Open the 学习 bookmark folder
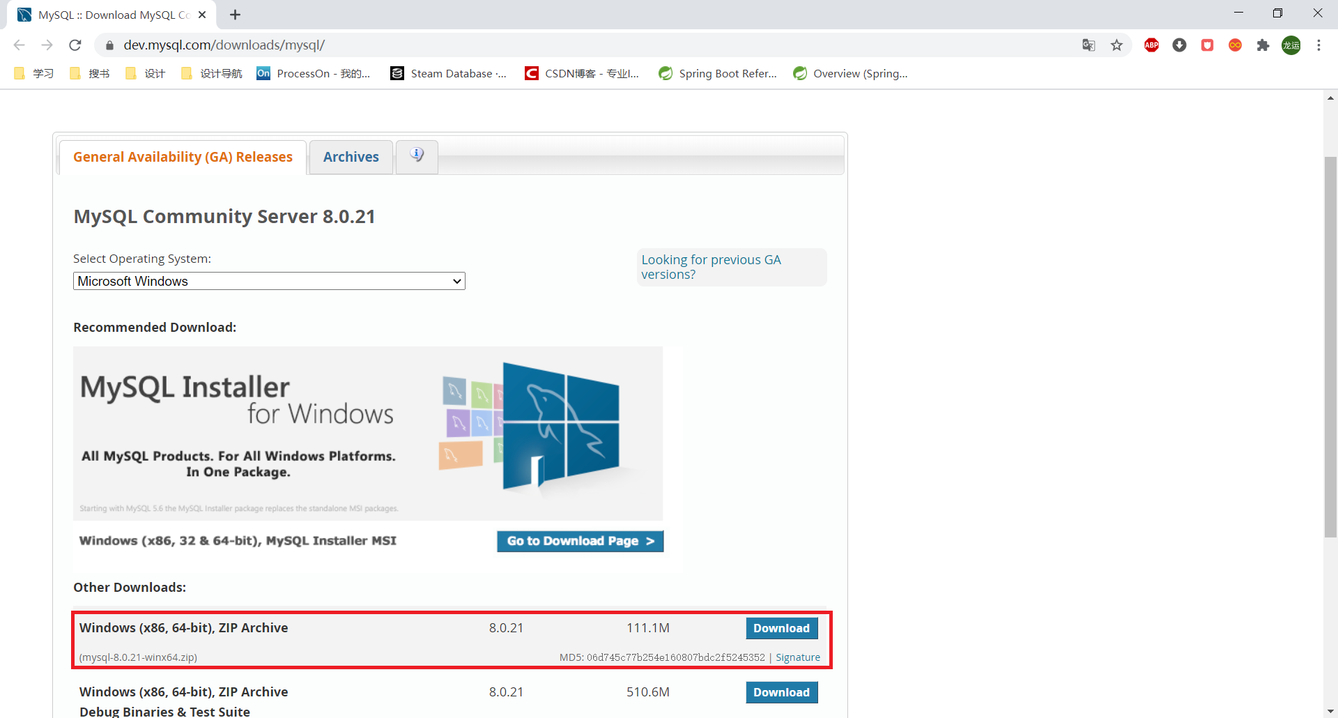Screen dimensions: 1338x718 point(34,73)
